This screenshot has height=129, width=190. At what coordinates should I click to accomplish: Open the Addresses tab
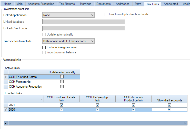pyautogui.click(x=123, y=4)
